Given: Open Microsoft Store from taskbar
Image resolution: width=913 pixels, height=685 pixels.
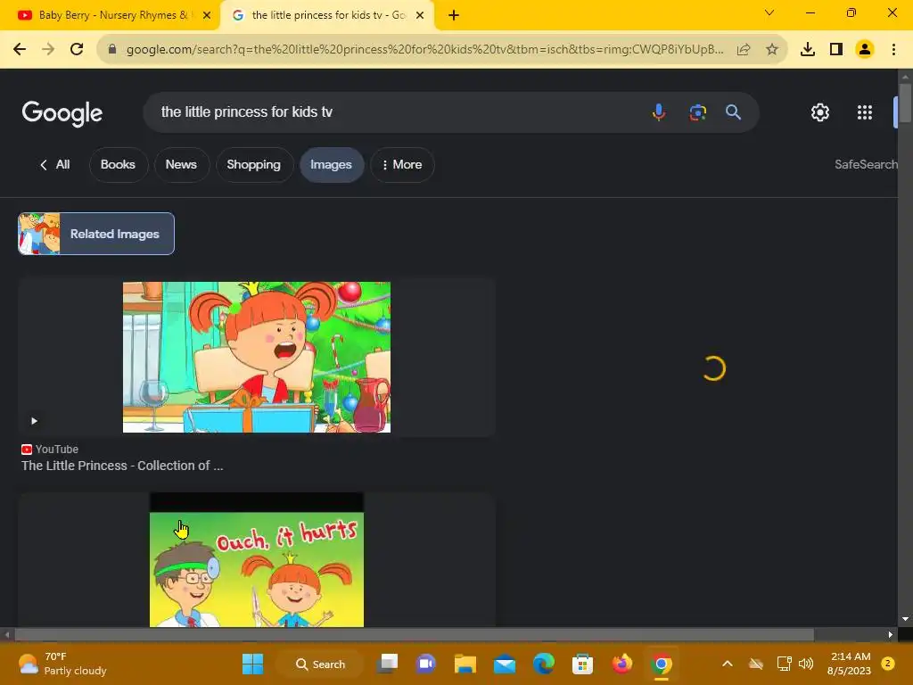Looking at the screenshot, I should [582, 664].
